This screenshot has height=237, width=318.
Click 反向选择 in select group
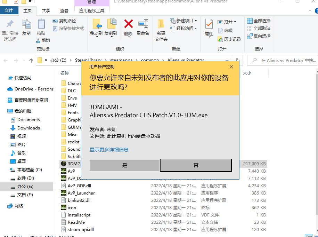[259, 36]
